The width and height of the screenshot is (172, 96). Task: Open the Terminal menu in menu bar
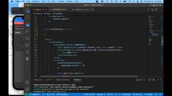click(x=61, y=1)
